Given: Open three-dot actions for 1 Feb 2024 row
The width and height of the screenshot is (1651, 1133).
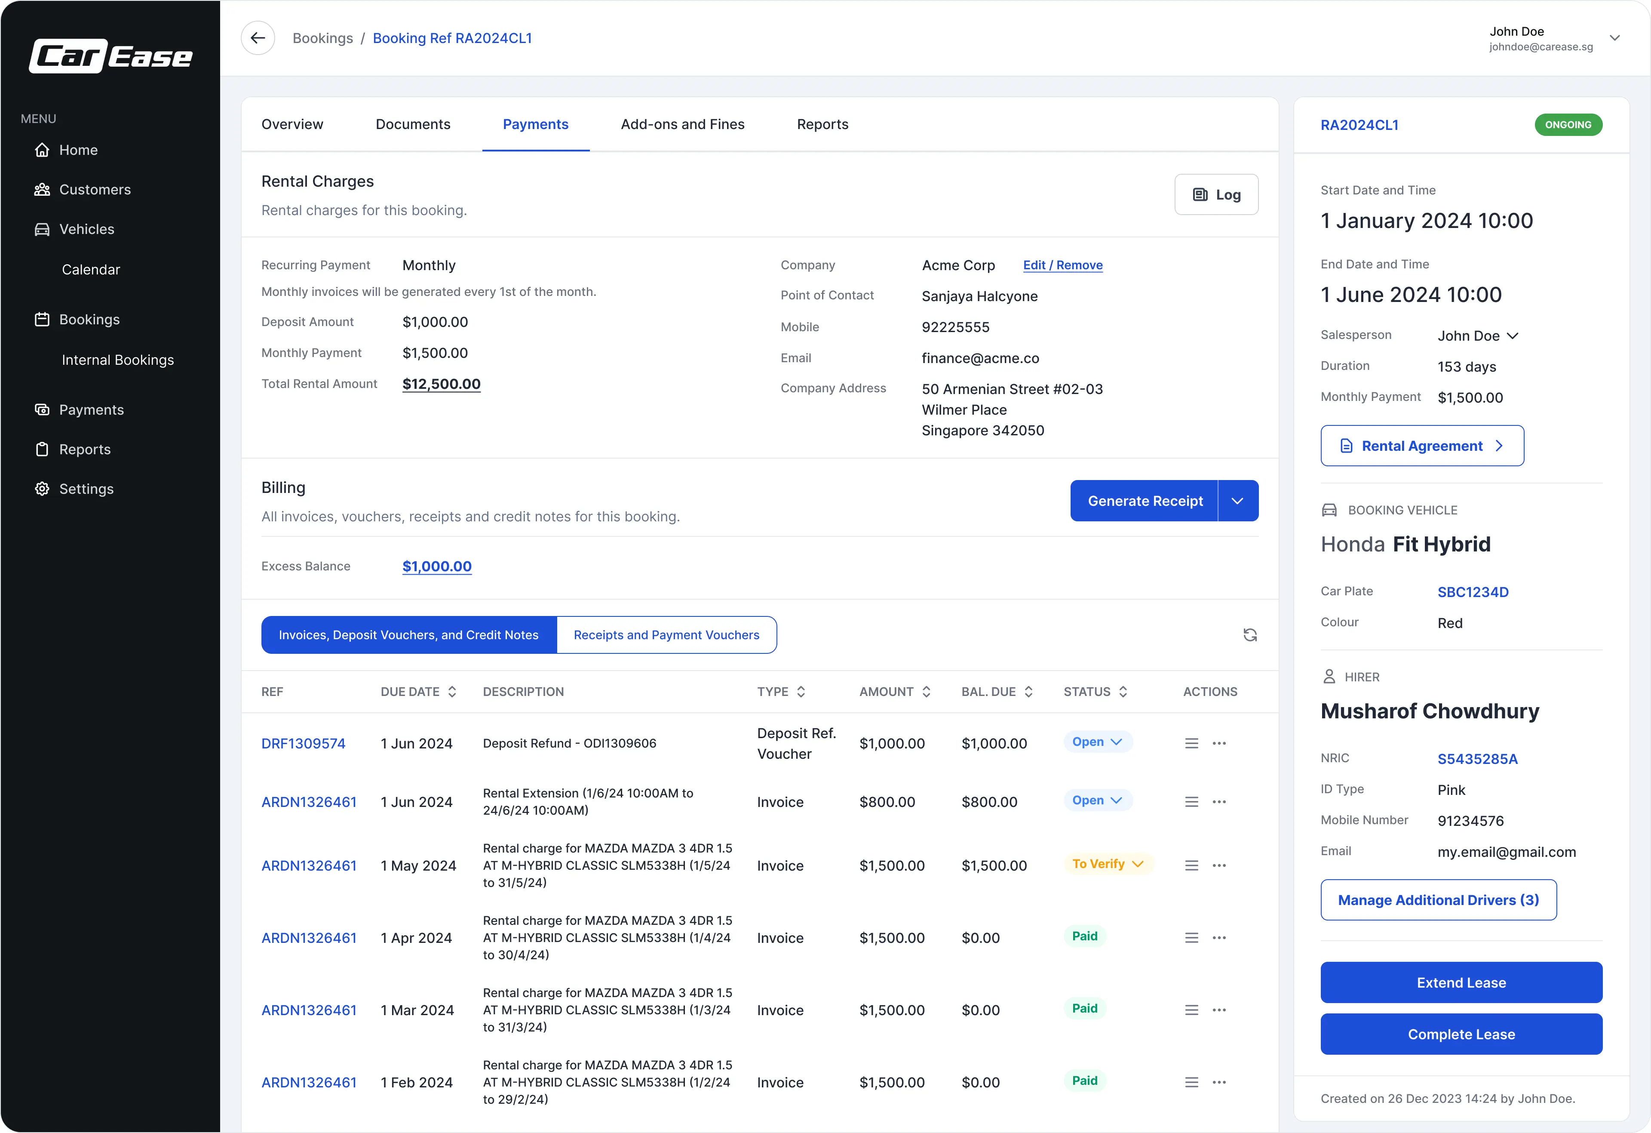Looking at the screenshot, I should pos(1219,1083).
